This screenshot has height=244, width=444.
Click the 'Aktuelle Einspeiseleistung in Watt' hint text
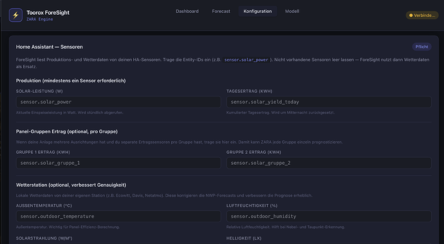[x=69, y=113]
